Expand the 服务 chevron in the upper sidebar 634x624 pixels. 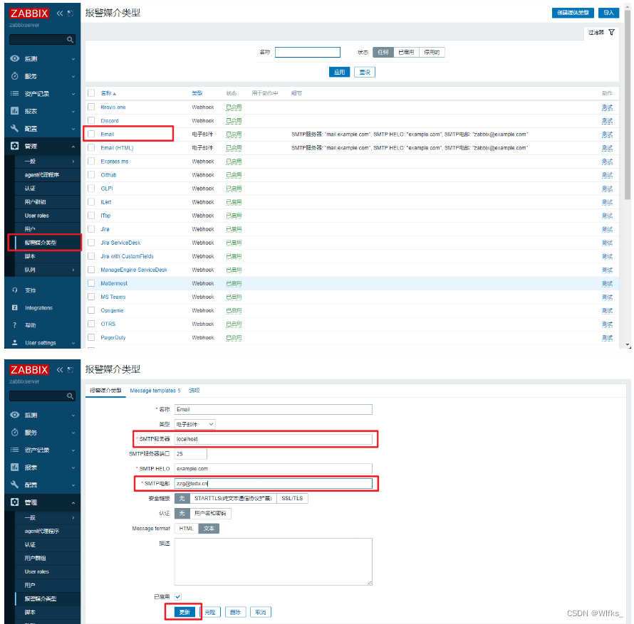pos(73,76)
